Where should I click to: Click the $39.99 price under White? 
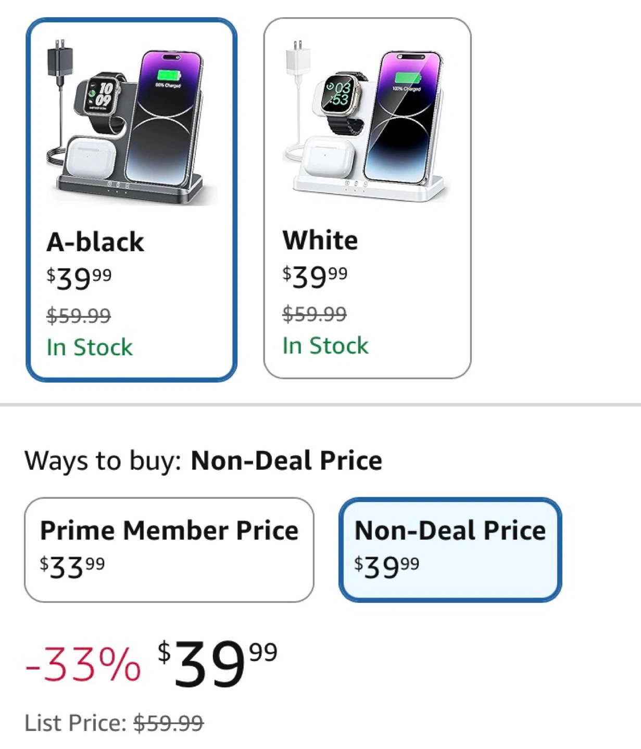click(x=315, y=276)
